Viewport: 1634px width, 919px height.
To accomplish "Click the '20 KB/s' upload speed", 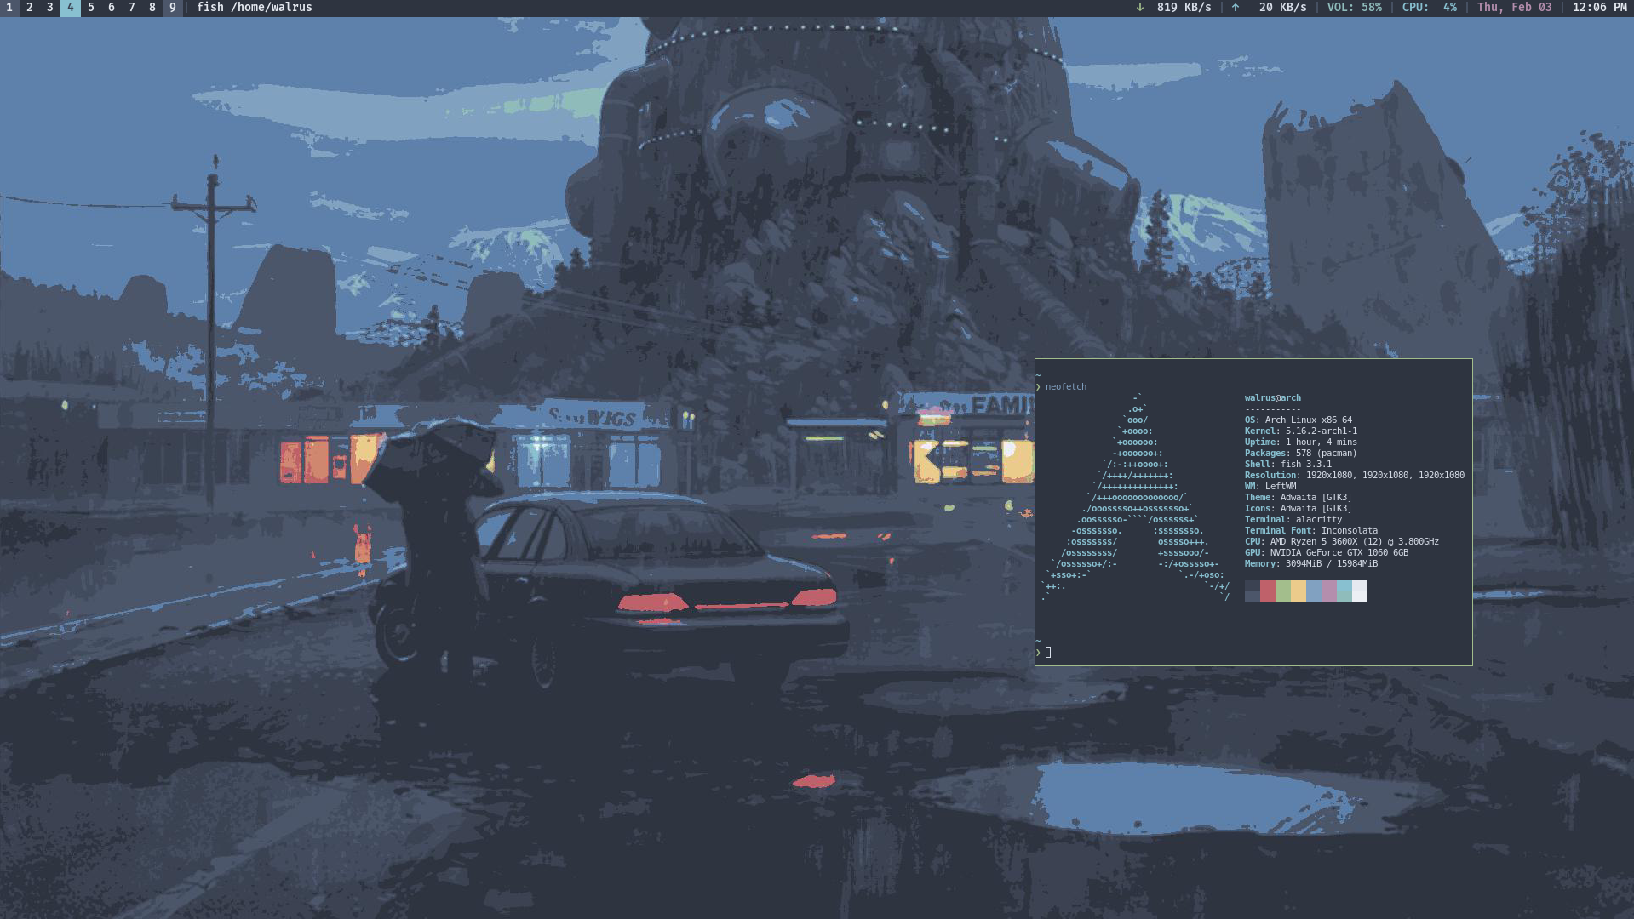I will 1282,8.
